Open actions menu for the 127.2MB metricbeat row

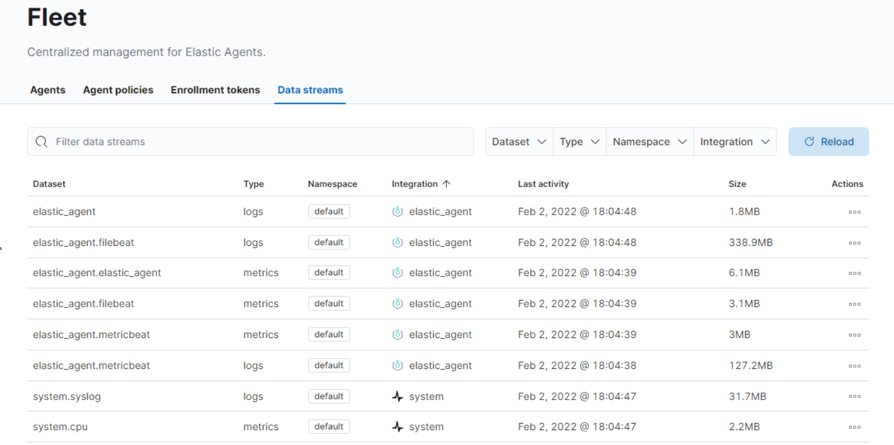[854, 366]
